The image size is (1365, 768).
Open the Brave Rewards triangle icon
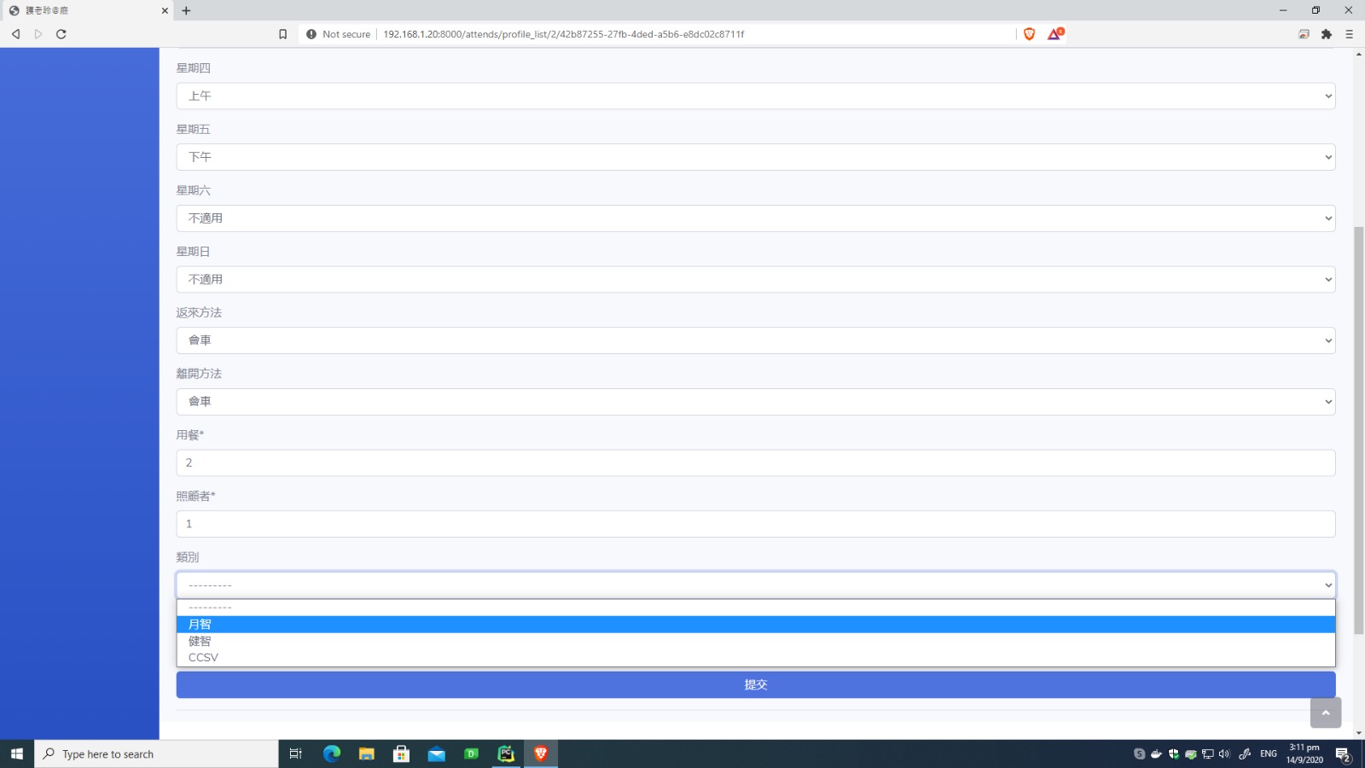1055,34
